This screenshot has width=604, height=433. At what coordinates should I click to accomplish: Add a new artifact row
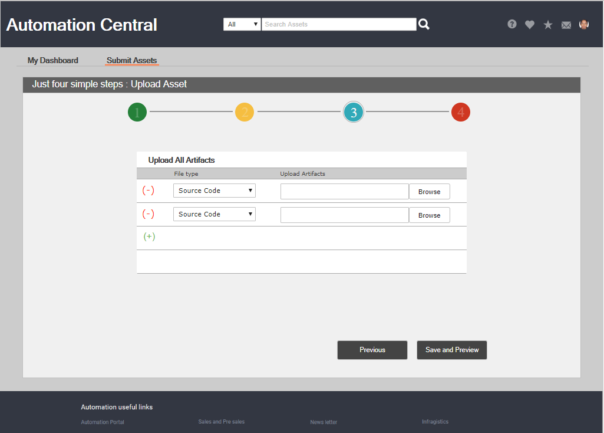[150, 237]
